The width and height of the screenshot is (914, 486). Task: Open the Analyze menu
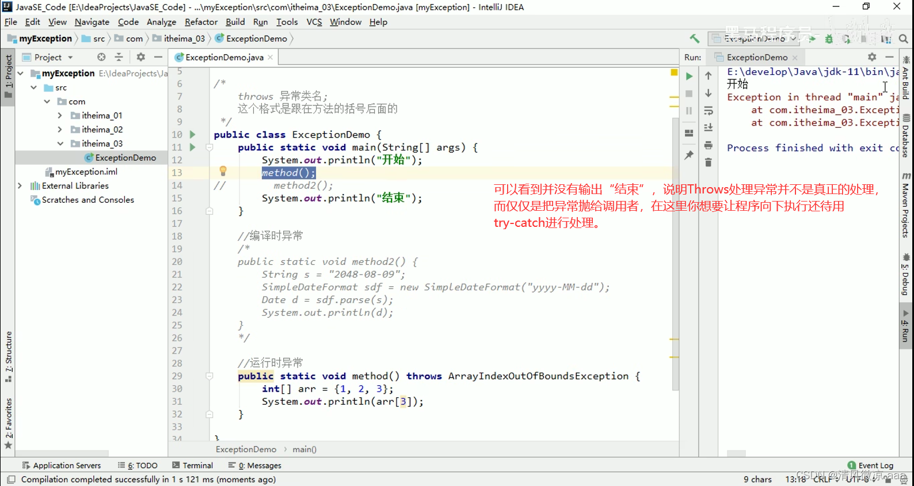(x=161, y=22)
